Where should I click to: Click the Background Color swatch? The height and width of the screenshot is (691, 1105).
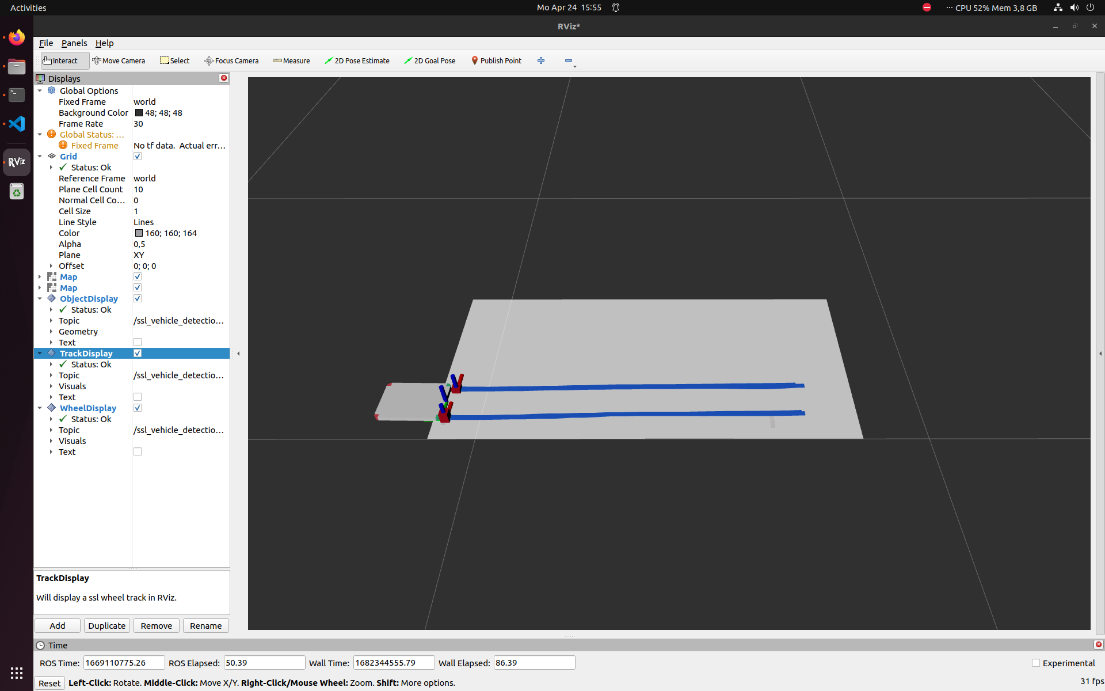[x=139, y=113]
